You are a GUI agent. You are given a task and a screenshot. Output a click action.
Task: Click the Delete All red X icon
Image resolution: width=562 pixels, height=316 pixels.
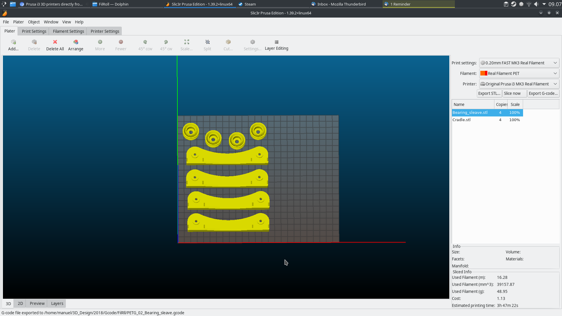coord(55,42)
